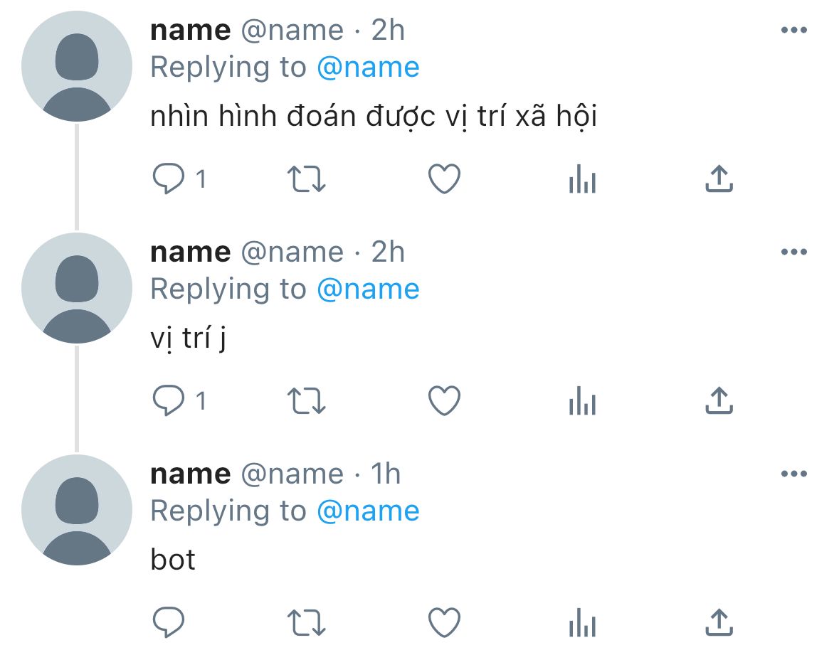Viewport: 839px width, 655px height.
Task: Click the @name mention in 'bot' reply
Action: [368, 511]
